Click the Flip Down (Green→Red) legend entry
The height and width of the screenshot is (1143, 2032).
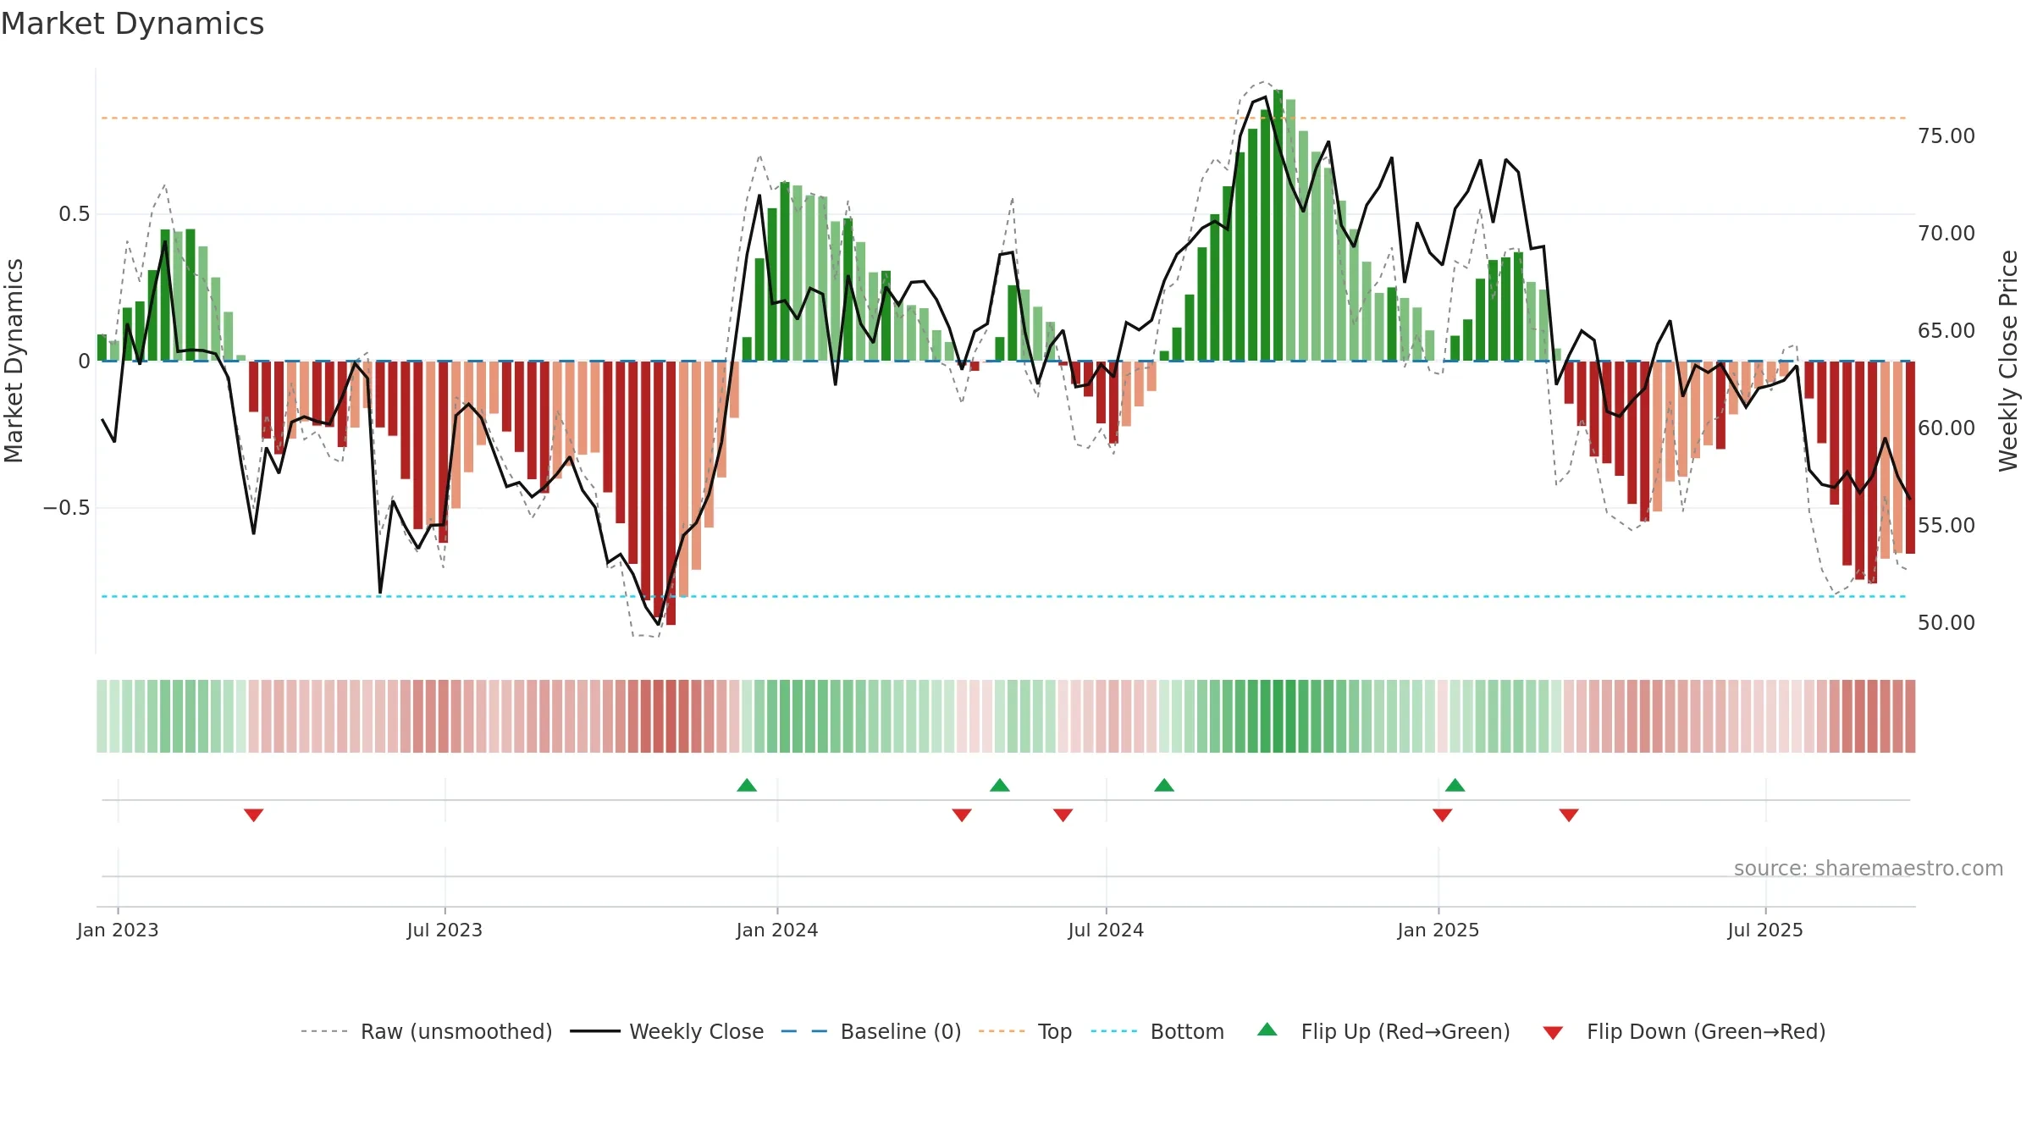pos(1684,1031)
